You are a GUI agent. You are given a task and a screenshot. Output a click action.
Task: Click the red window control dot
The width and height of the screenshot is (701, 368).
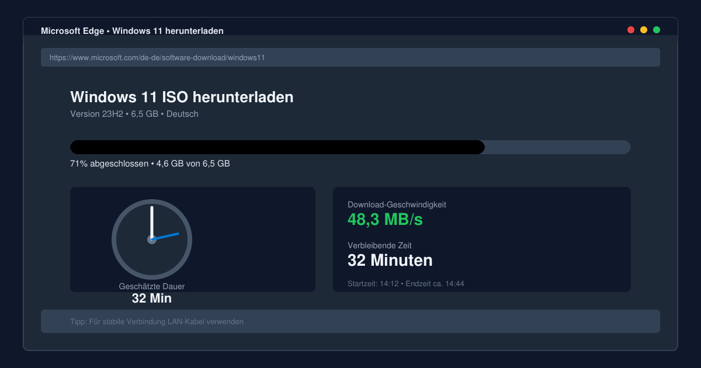[x=631, y=30]
